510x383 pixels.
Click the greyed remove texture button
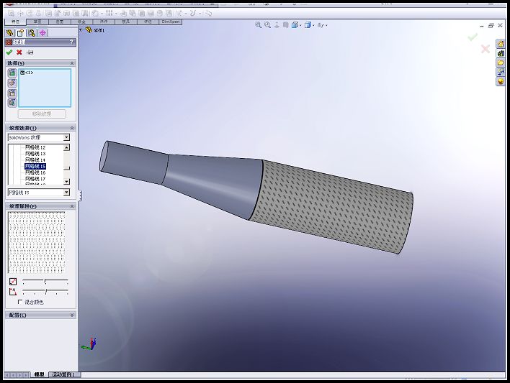pos(42,114)
